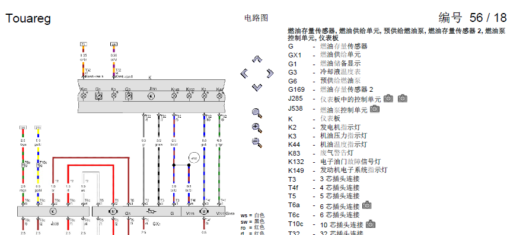
Task: Zoom out with the minus magnifier icon
Action: [257, 142]
